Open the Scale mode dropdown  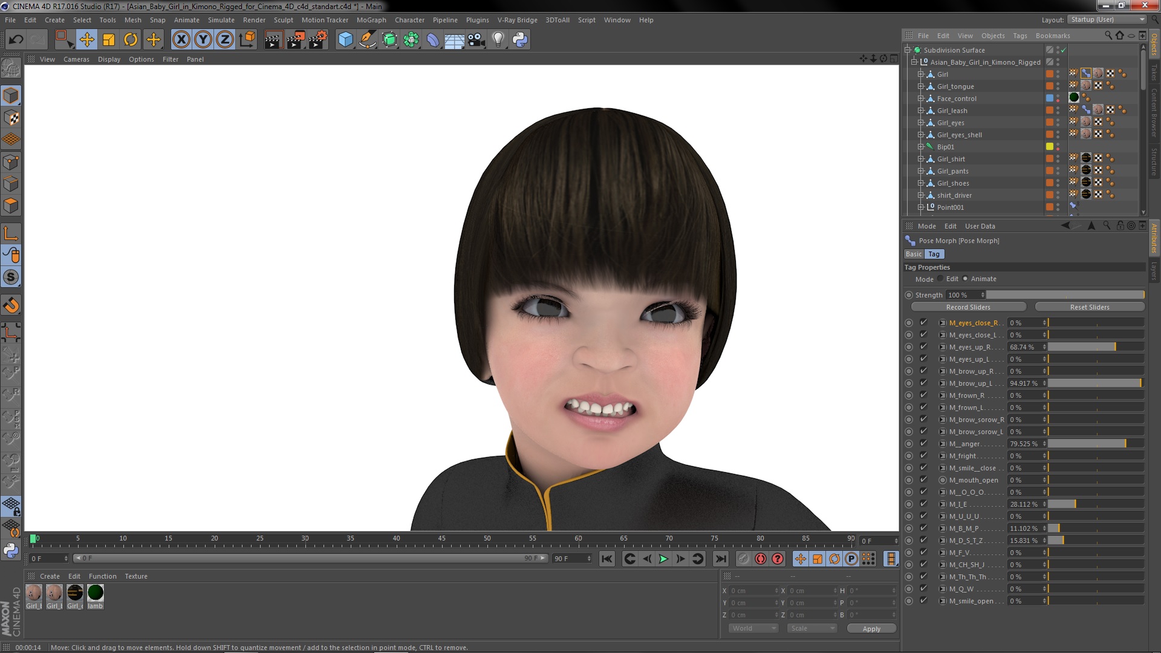pos(812,629)
